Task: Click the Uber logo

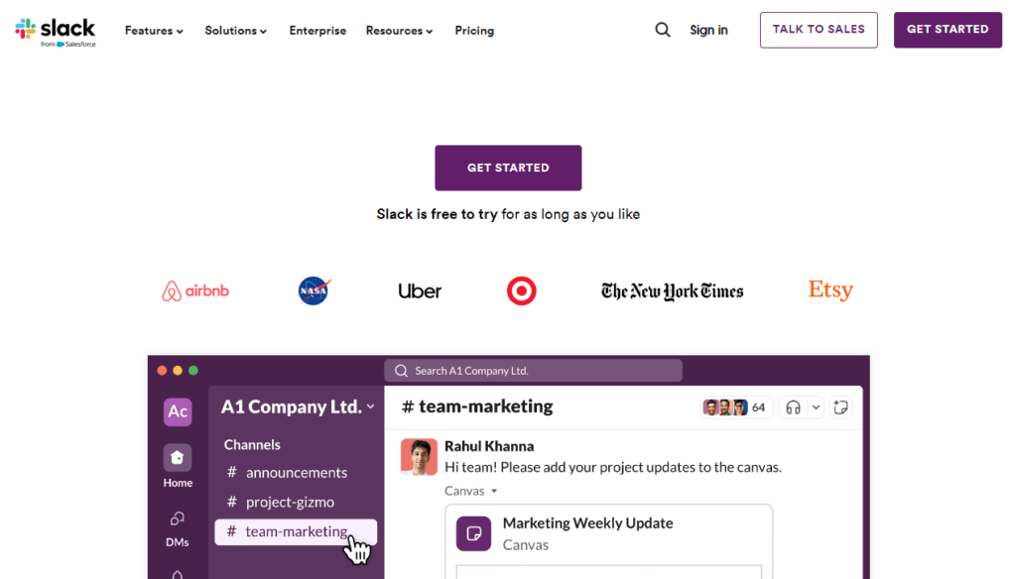Action: coord(419,290)
